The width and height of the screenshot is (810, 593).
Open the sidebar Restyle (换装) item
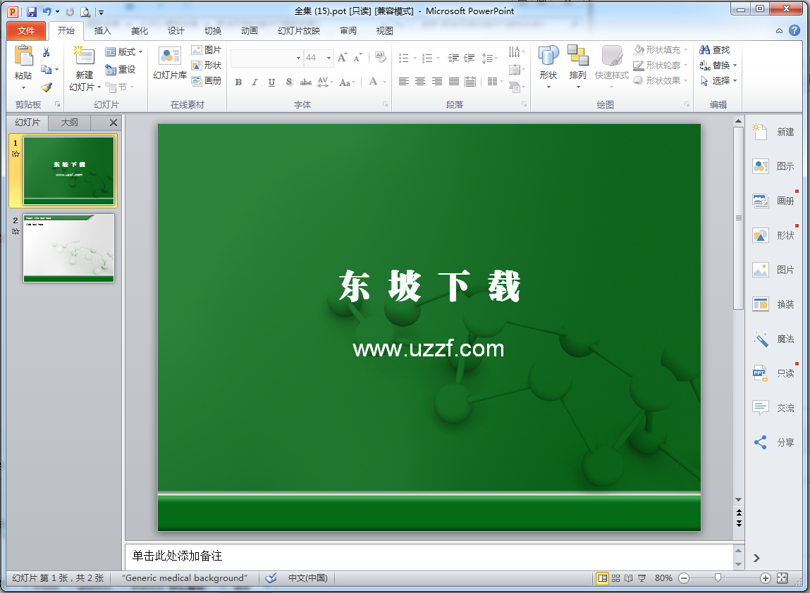[773, 304]
